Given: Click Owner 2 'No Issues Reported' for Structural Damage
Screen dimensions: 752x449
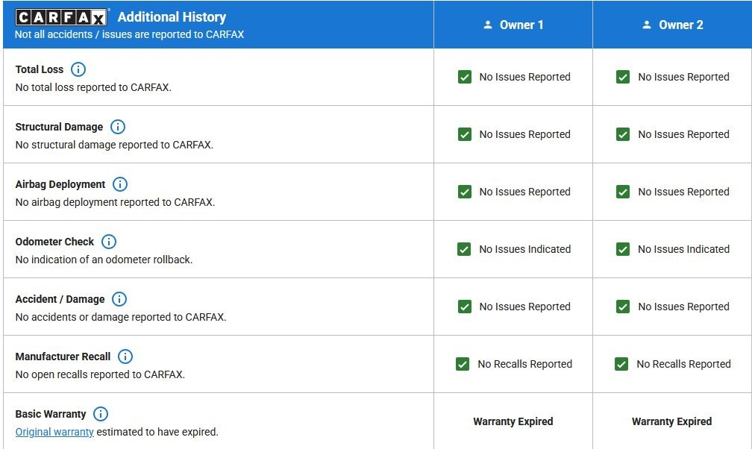Looking at the screenshot, I should point(683,134).
